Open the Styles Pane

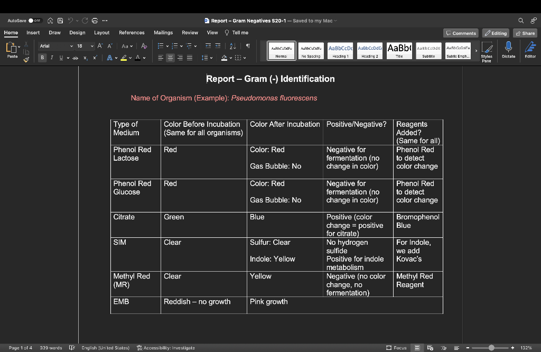tap(486, 51)
